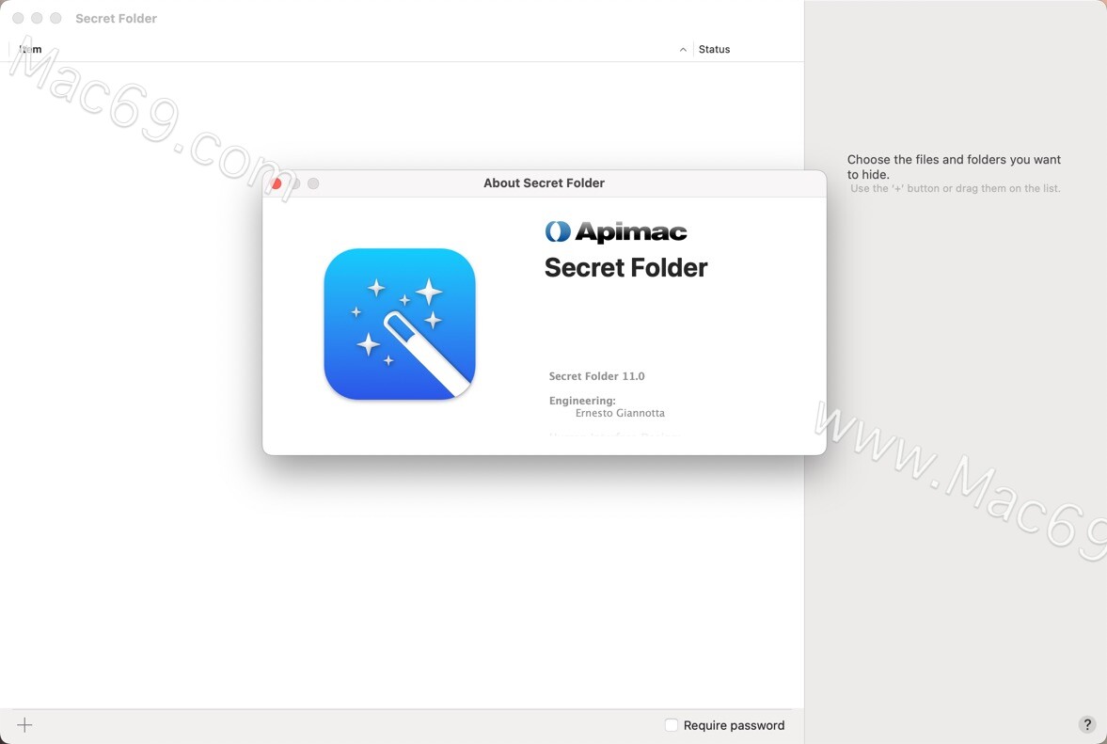Click the "Use the '+' button" instruction text
This screenshot has height=744, width=1107.
(x=956, y=188)
